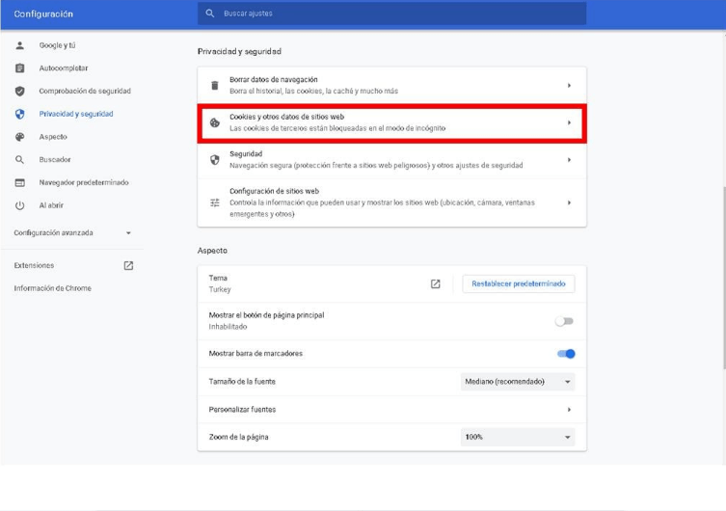Open Información de Chrome
This screenshot has width=726, height=511.
point(52,288)
